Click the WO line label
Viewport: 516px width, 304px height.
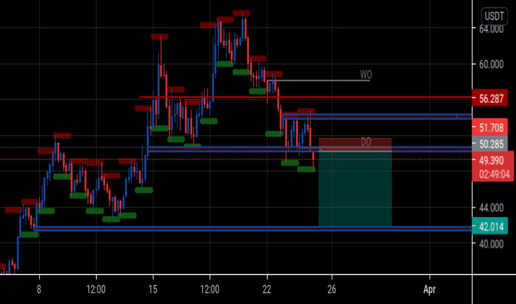pyautogui.click(x=365, y=75)
